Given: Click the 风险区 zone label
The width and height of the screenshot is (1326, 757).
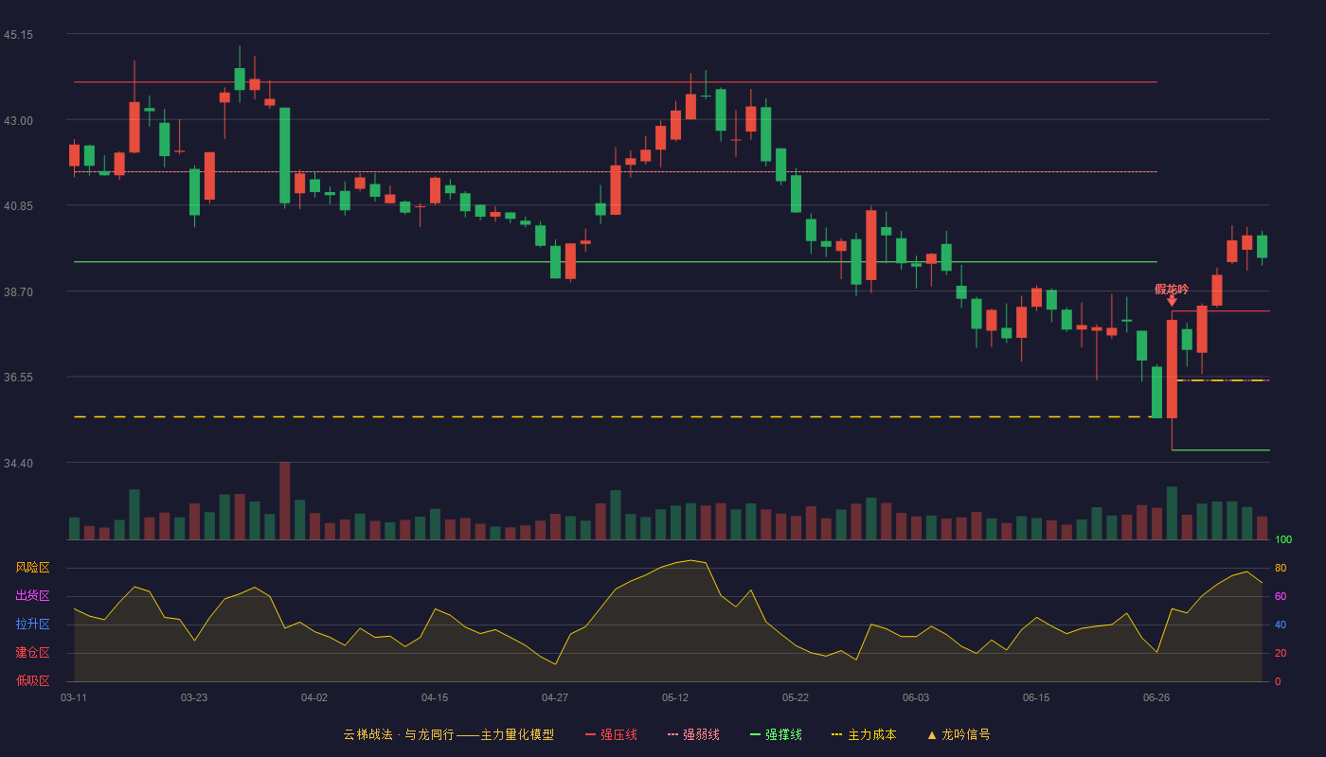Looking at the screenshot, I should coord(32,568).
